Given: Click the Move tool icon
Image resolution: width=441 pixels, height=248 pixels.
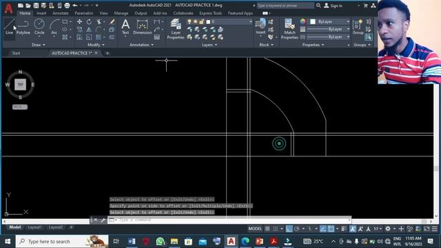Looking at the screenshot, I should [80, 21].
